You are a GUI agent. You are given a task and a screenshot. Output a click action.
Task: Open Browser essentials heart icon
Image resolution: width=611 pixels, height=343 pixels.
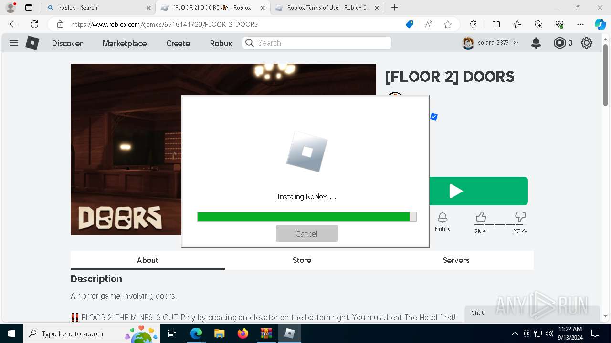pyautogui.click(x=559, y=24)
